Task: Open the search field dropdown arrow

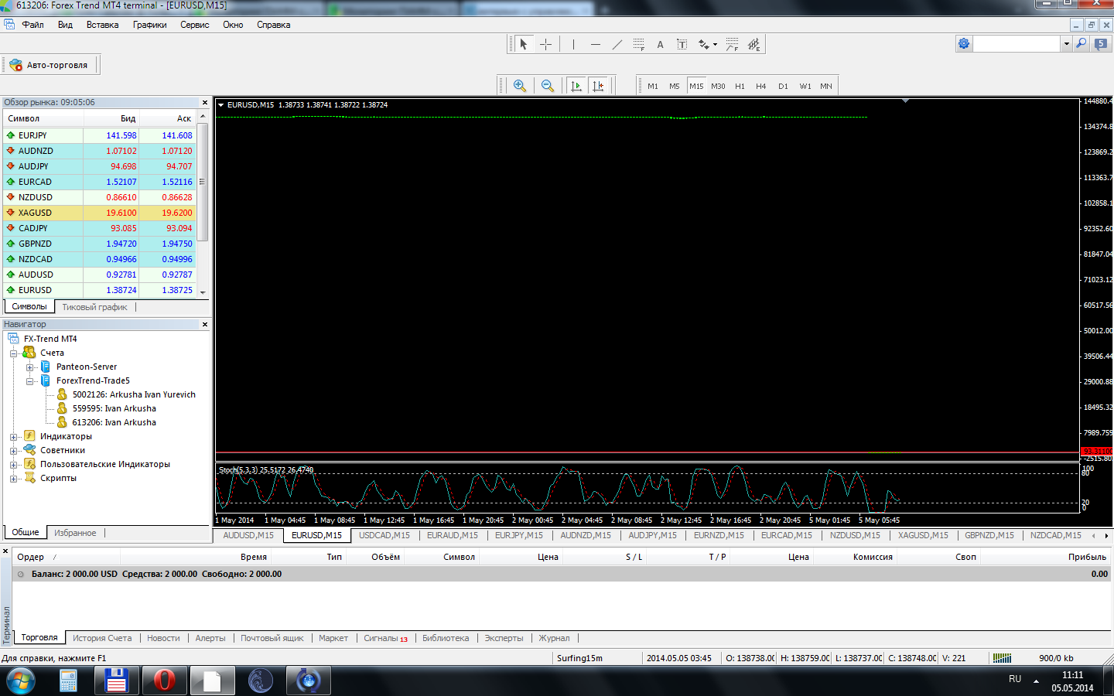Action: (1066, 44)
